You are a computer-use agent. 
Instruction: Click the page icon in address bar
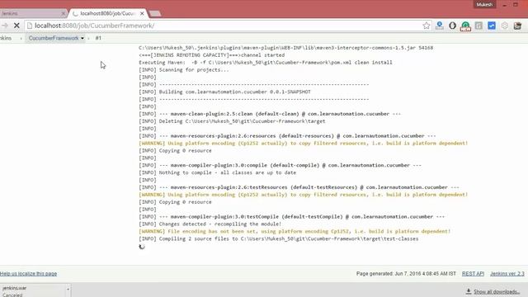click(30, 26)
